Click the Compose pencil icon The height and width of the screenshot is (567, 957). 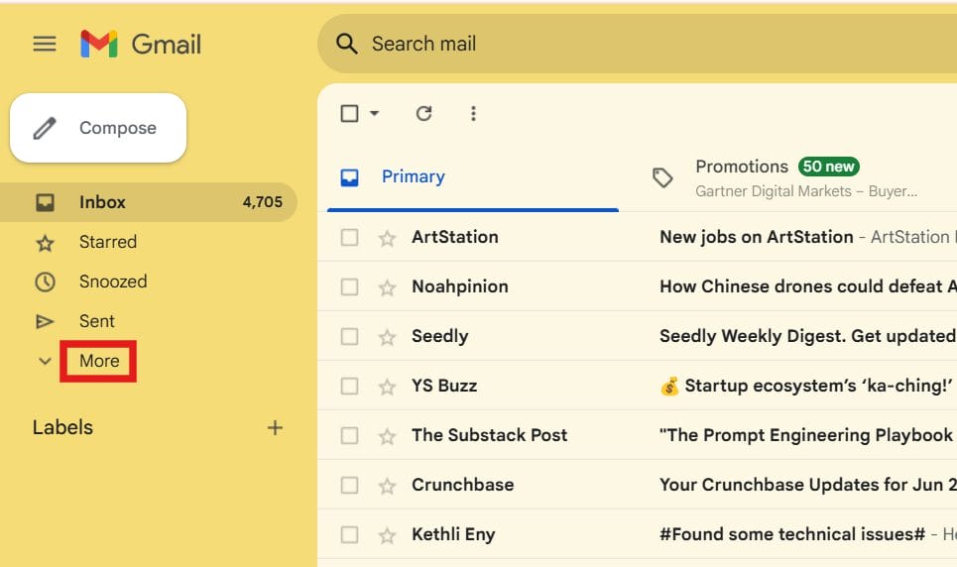(x=45, y=128)
